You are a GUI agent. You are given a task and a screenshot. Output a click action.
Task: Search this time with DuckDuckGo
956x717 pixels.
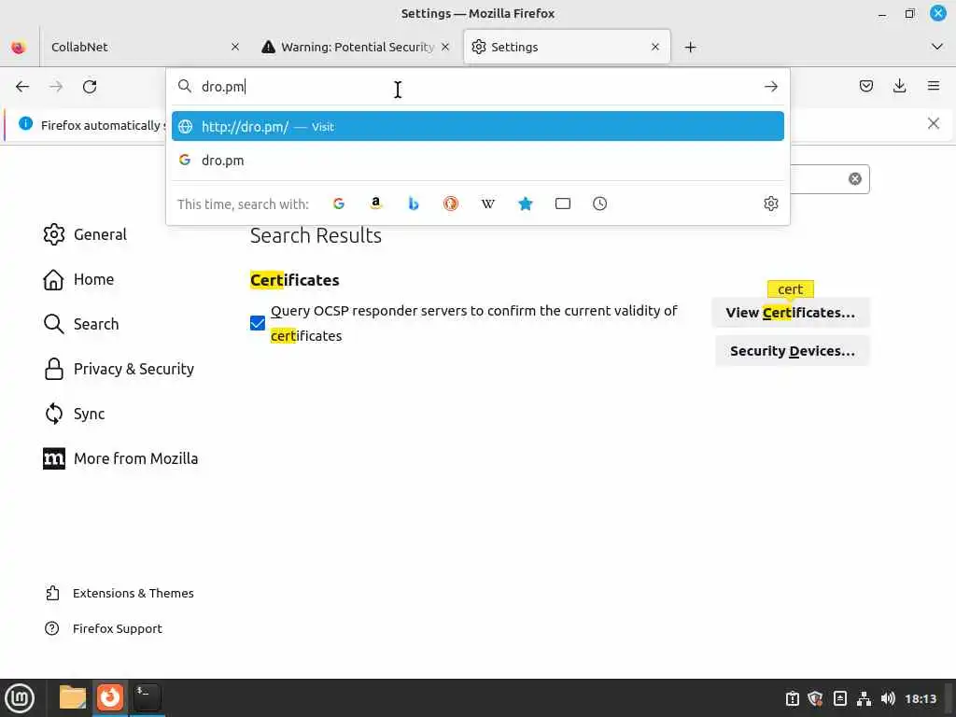[x=451, y=204]
